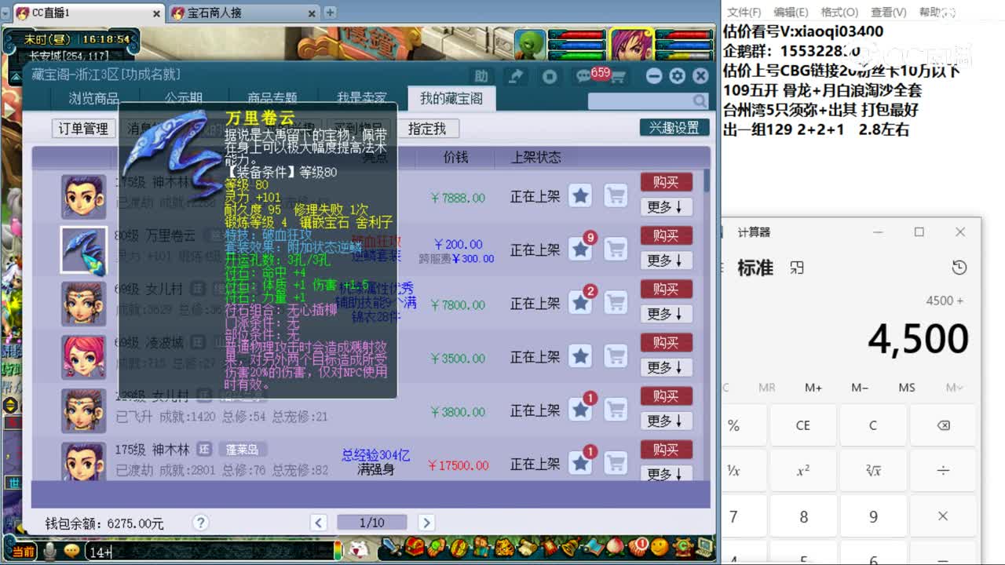
Task: Toggle the favorite star on the ¥7888 listing
Action: (x=580, y=196)
